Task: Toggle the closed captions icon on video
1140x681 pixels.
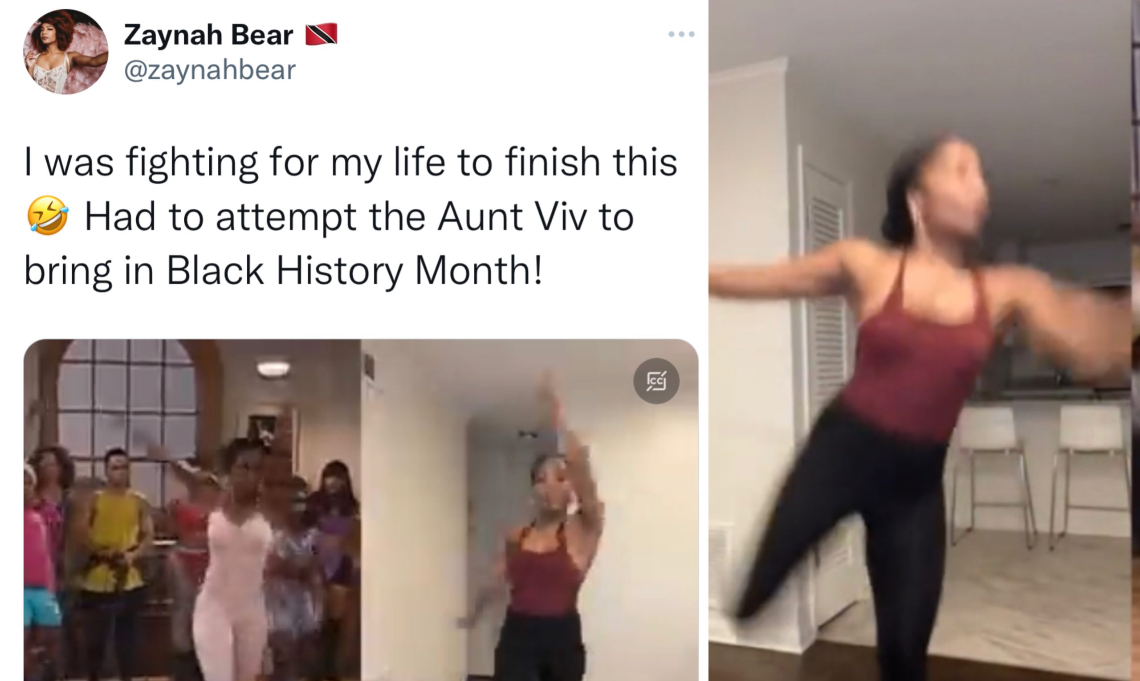Action: click(656, 381)
